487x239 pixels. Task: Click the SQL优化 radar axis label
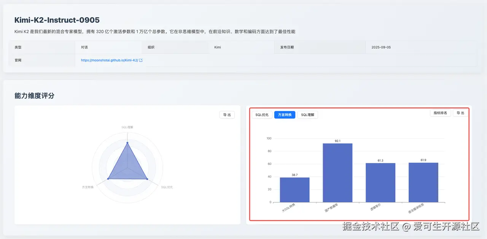click(x=167, y=187)
